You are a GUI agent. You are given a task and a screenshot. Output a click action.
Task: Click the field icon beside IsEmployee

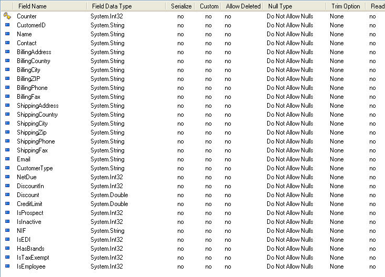pos(7,266)
